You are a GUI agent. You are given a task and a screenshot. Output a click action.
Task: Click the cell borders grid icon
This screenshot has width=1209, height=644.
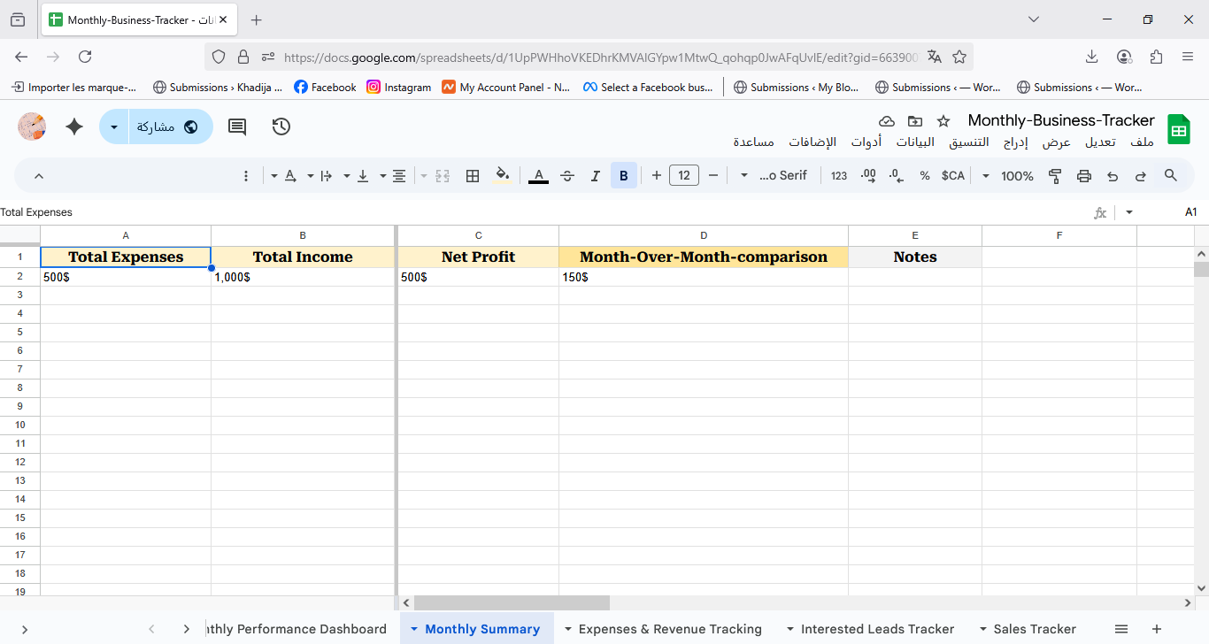click(473, 176)
